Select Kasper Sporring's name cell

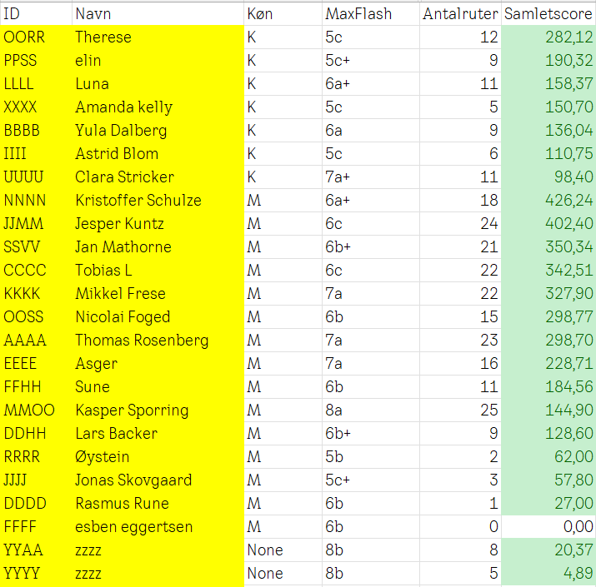(x=156, y=410)
